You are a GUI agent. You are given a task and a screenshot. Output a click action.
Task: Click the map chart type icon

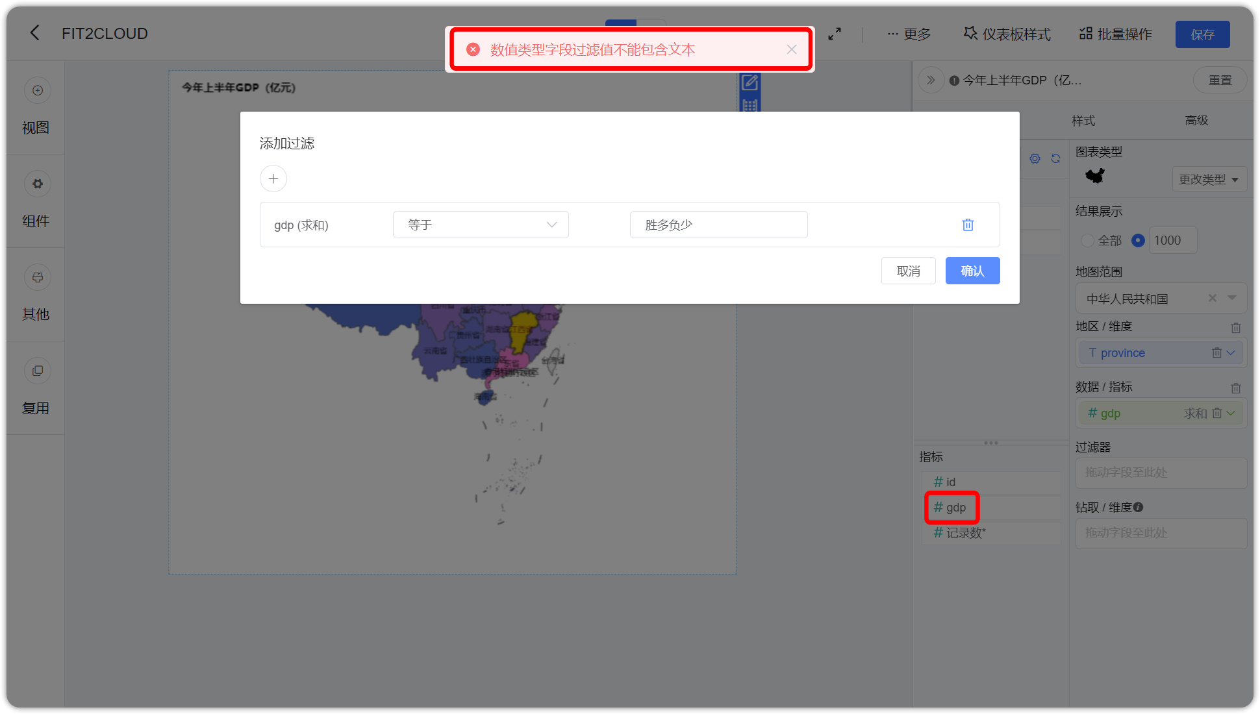click(x=1095, y=176)
